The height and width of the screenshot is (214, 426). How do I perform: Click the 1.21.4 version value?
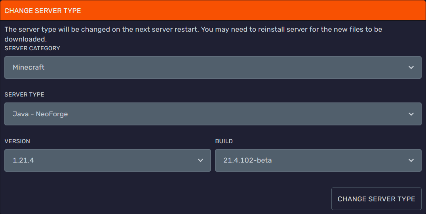point(23,160)
